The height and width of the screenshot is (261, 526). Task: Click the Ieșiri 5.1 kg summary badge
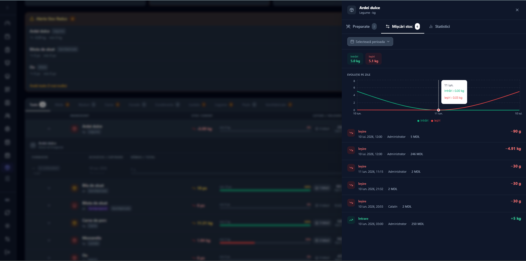click(x=373, y=59)
